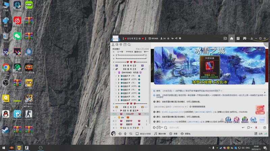
Task: Expand the 【休息专区】 channel group
Action: 114,65
